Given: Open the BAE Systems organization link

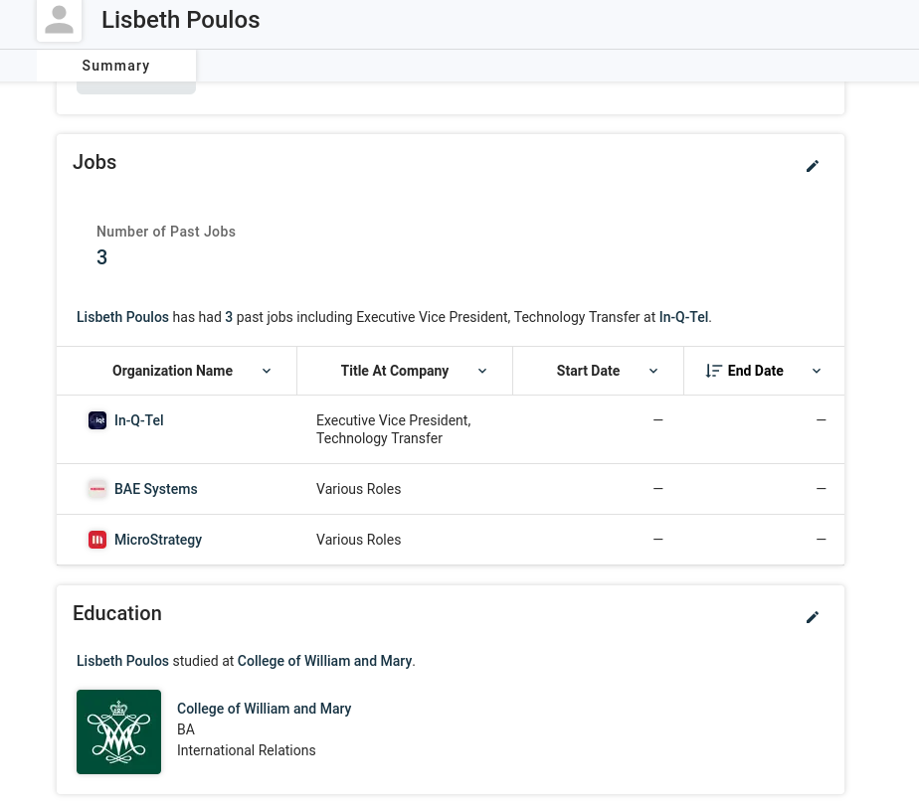Looking at the screenshot, I should (x=156, y=489).
